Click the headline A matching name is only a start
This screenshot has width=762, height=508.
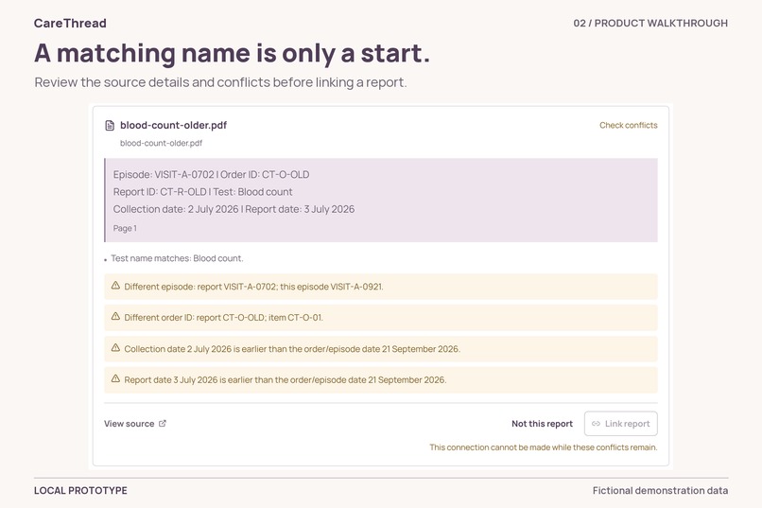click(233, 53)
